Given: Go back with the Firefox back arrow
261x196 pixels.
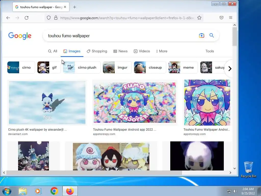Looking at the screenshot, I should pyautogui.click(x=8, y=18).
